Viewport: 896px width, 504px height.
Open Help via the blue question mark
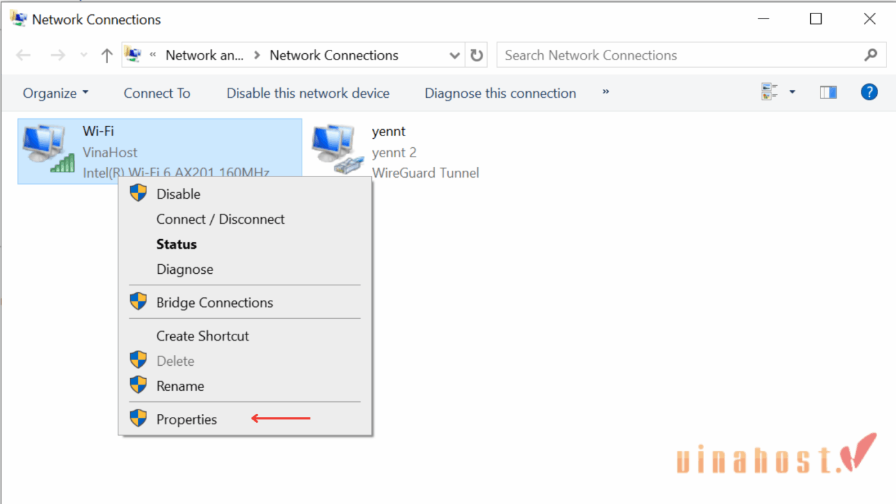pyautogui.click(x=868, y=93)
